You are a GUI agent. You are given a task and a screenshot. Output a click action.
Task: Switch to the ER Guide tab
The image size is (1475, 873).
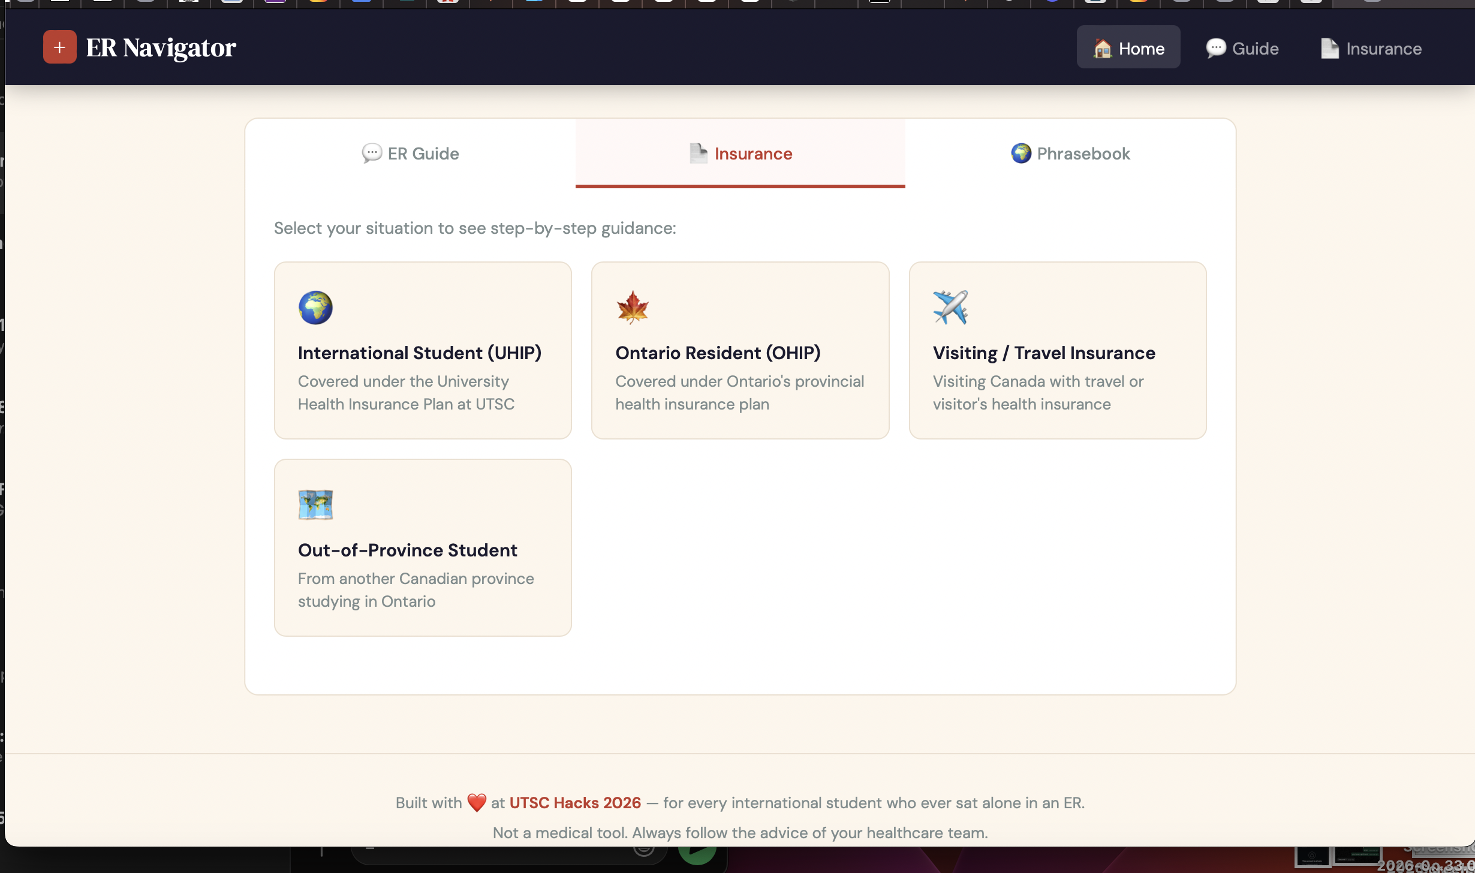[x=411, y=153]
